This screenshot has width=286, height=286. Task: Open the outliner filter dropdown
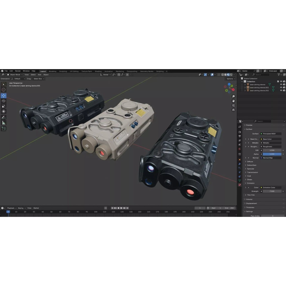tap(279, 75)
